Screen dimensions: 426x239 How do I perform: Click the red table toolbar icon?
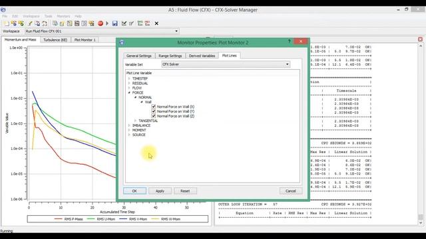point(148,24)
